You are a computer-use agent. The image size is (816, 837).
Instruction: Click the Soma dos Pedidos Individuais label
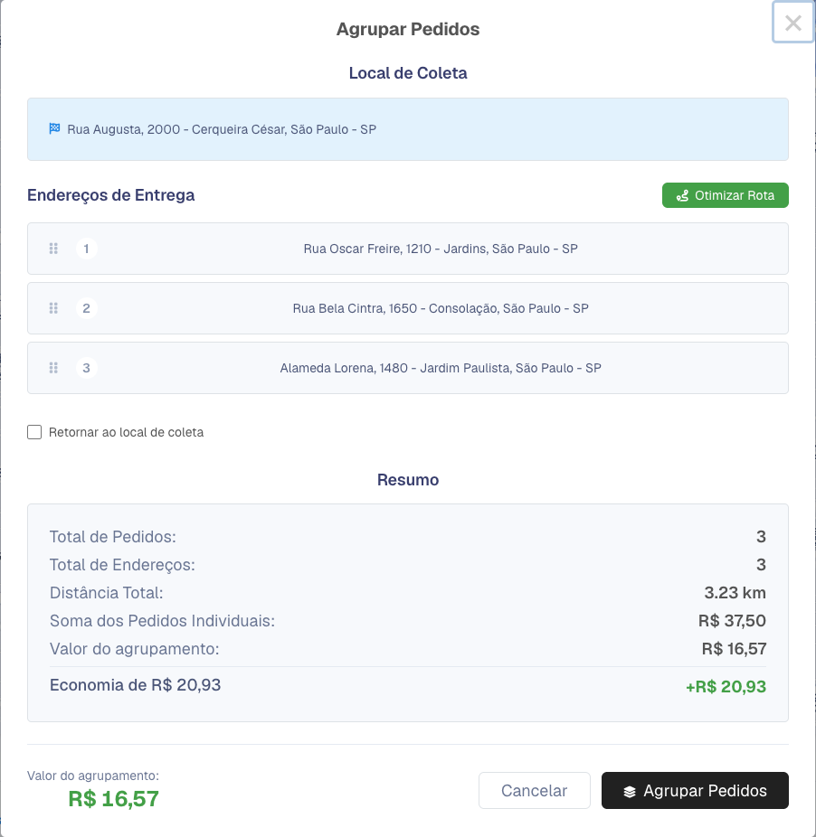point(162,621)
